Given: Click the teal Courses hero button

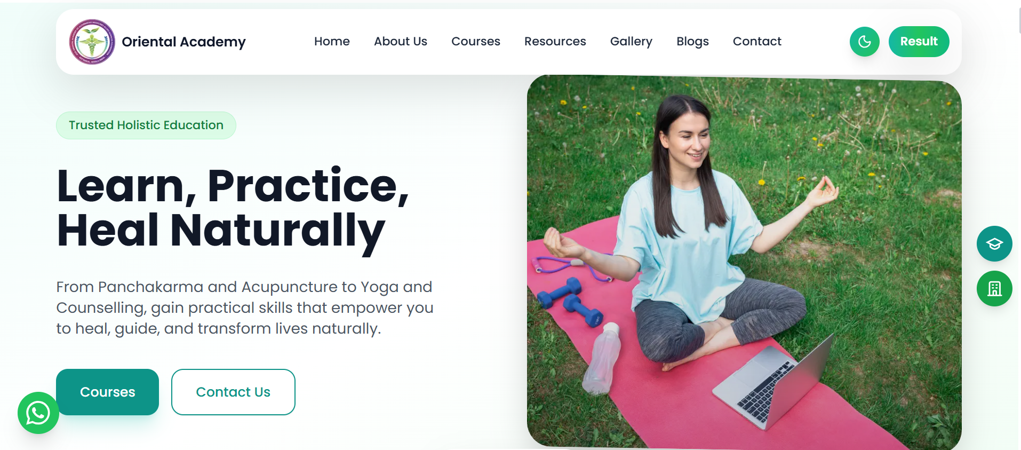Looking at the screenshot, I should (x=107, y=392).
